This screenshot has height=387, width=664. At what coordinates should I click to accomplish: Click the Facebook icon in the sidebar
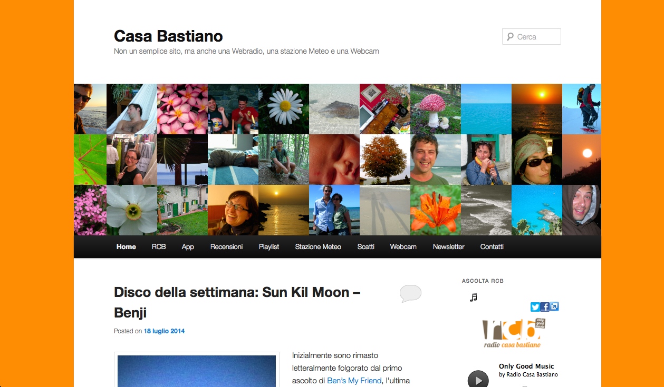click(545, 307)
